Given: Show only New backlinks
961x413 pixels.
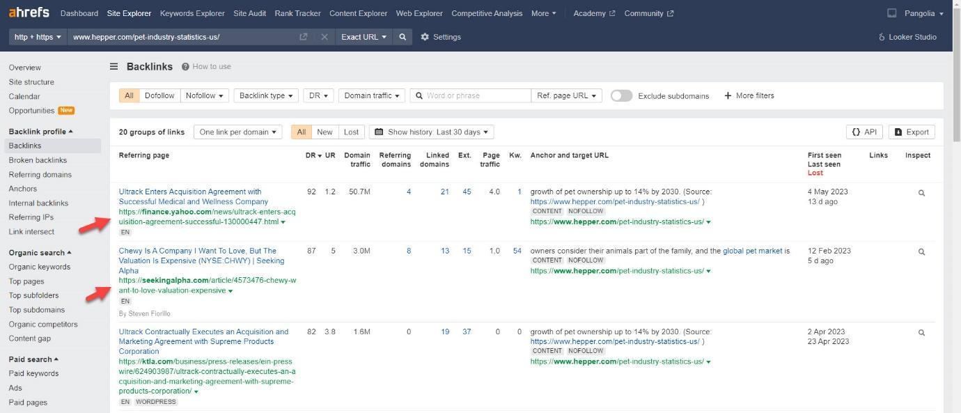Looking at the screenshot, I should (325, 132).
